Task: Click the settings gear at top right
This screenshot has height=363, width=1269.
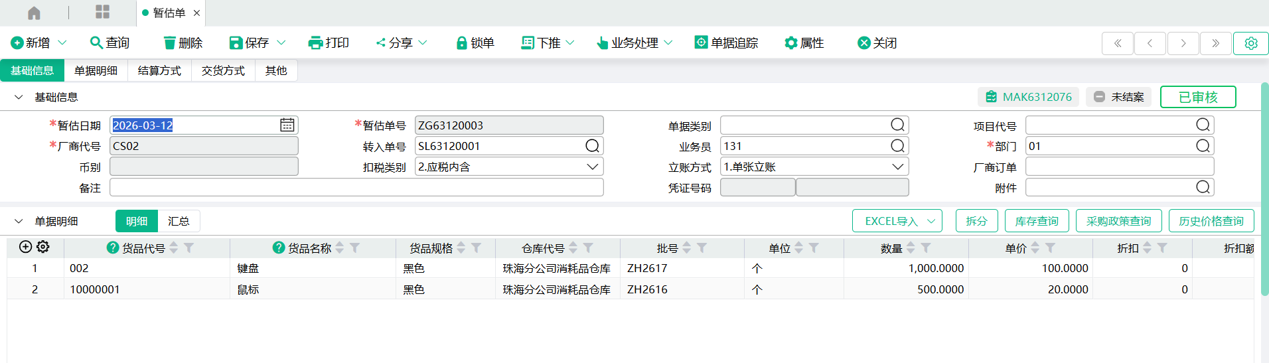Action: (x=1250, y=43)
